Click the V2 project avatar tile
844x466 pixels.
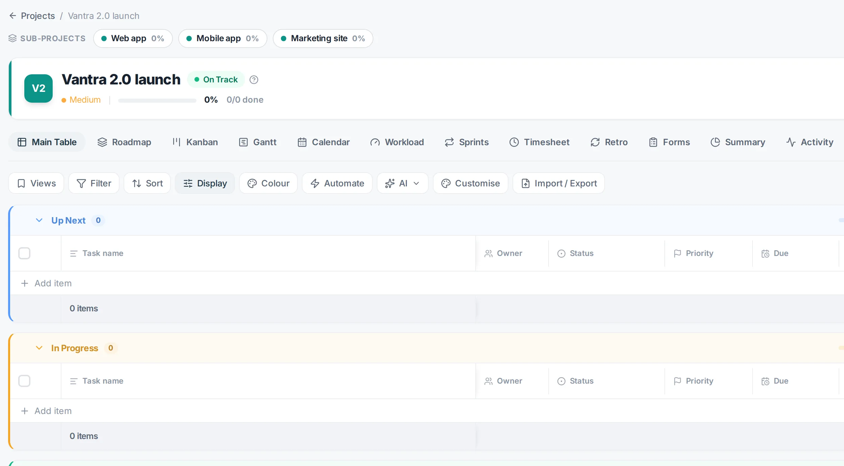tap(38, 88)
